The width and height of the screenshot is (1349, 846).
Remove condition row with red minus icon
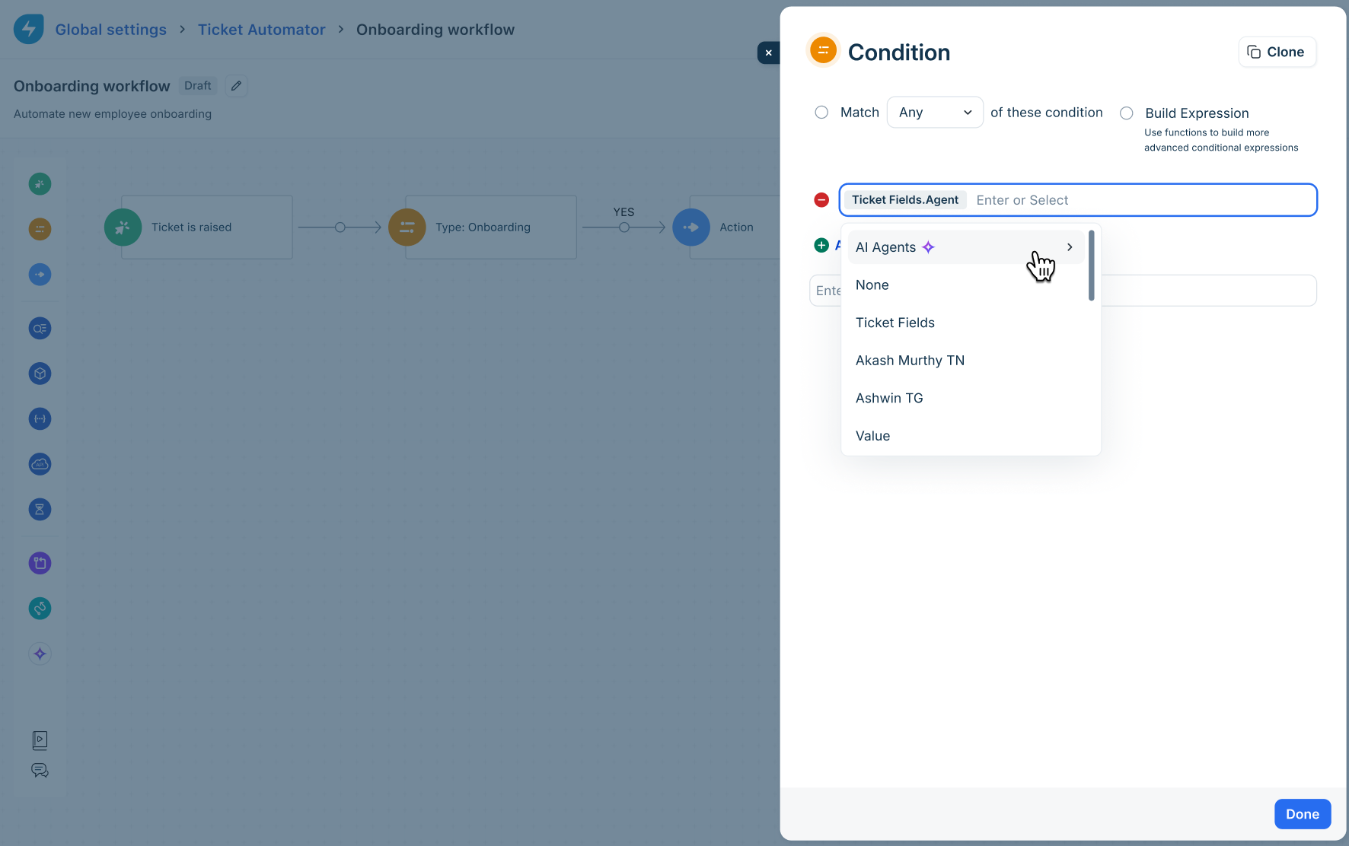821,200
